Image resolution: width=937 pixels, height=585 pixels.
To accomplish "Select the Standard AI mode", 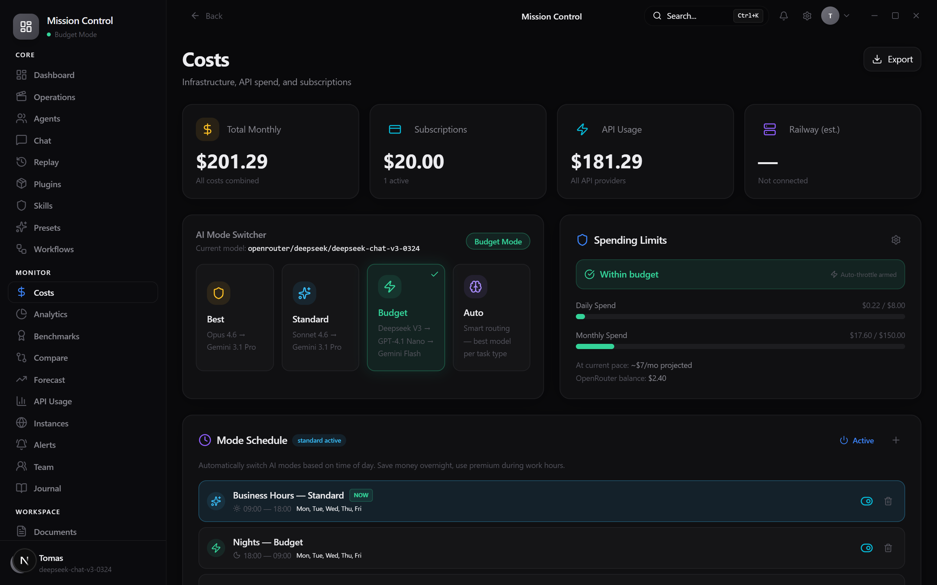I will coord(320,317).
